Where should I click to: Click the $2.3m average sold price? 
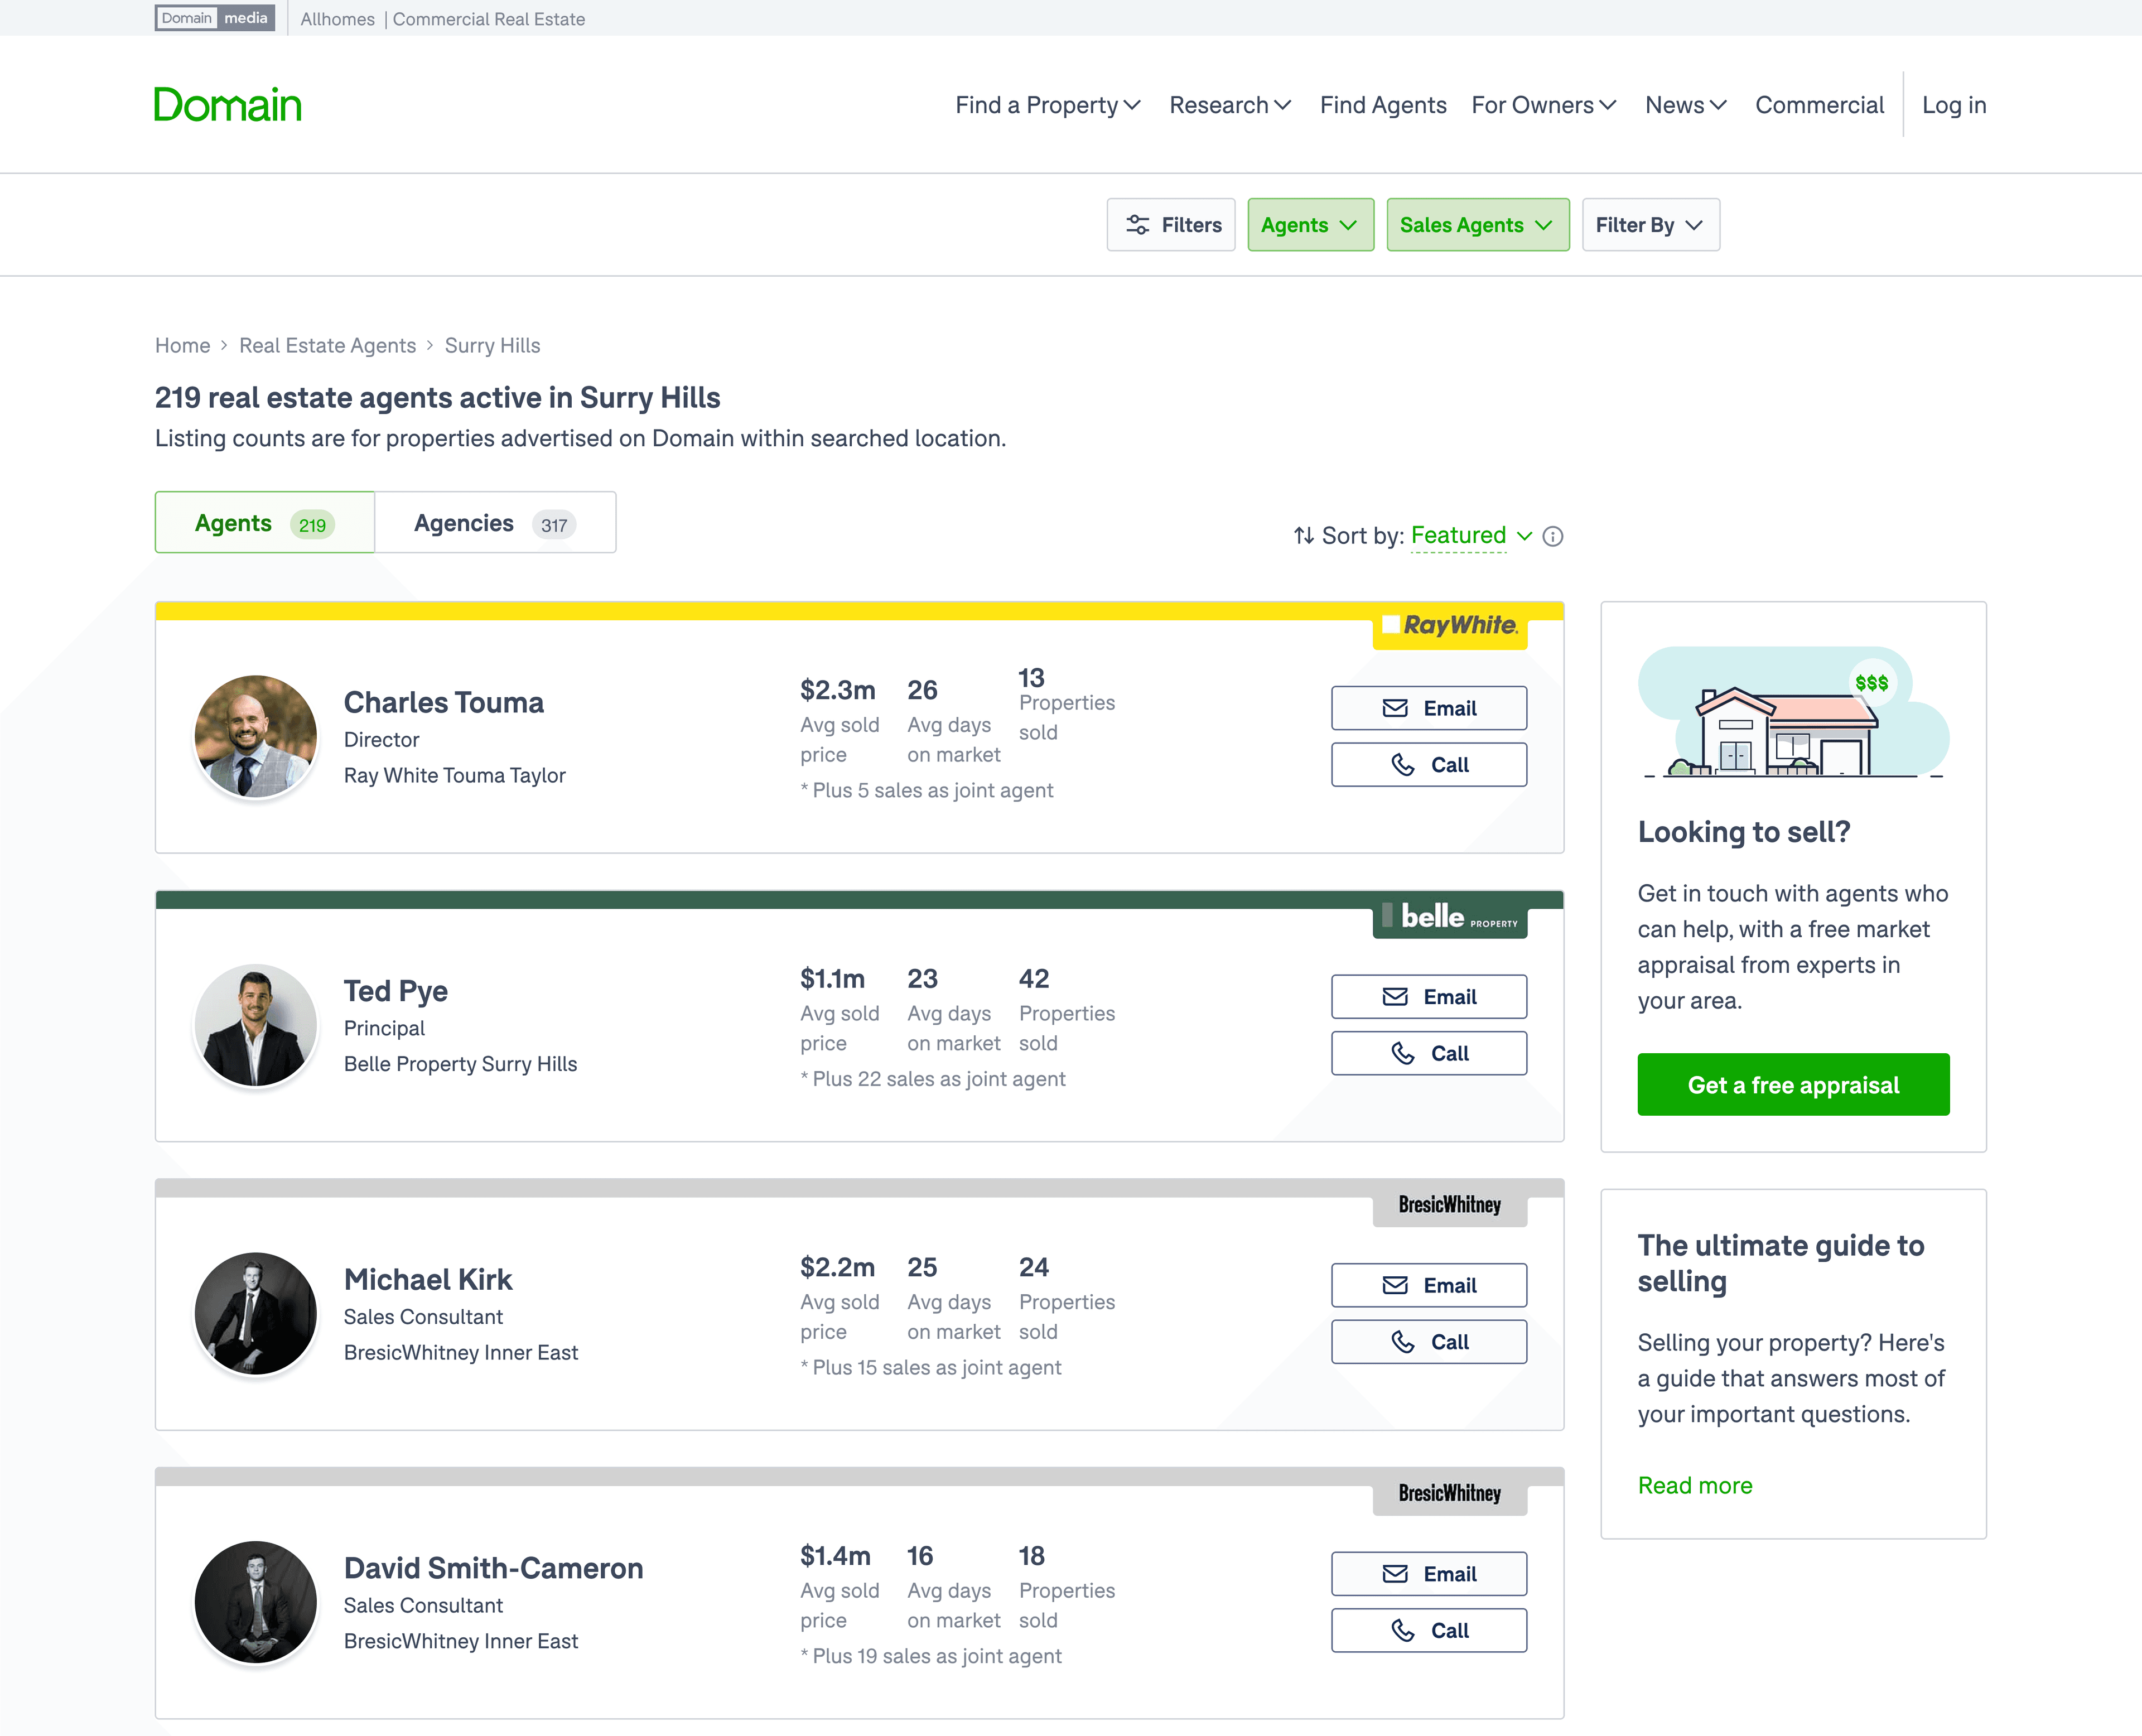tap(837, 690)
